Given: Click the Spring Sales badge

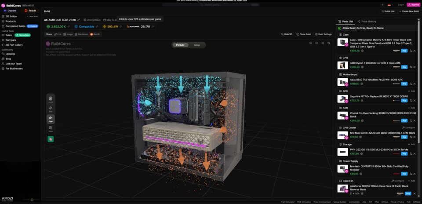Looking at the screenshot, I should [22, 35].
